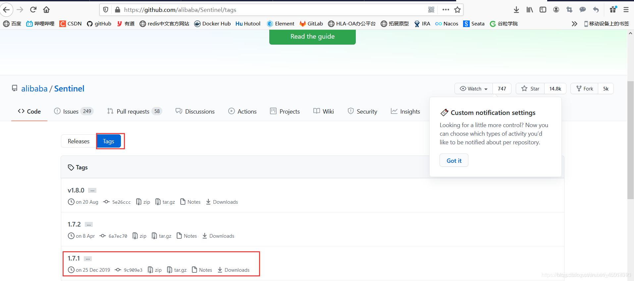Open the Firefox account icon
Screen dimensions: 634x281
coord(556,10)
